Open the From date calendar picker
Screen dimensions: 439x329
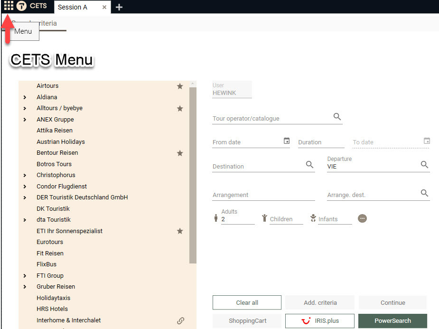point(286,141)
